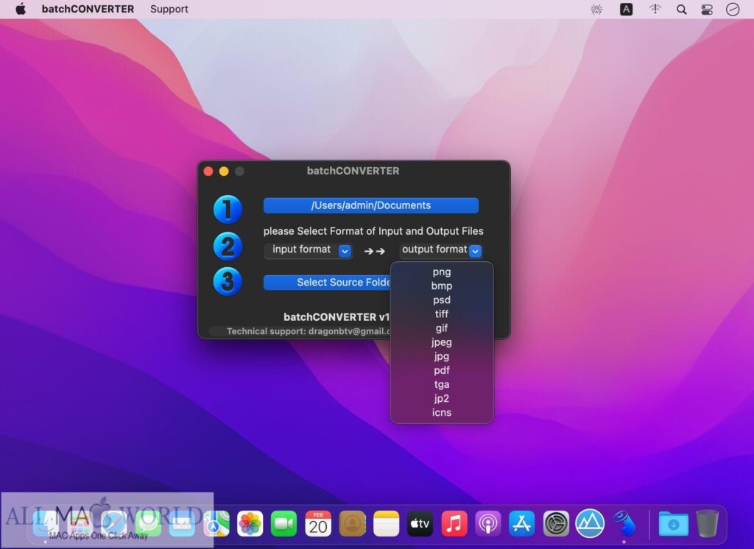Launch Music from the Dock
Screen dimensions: 754x549
(454, 523)
